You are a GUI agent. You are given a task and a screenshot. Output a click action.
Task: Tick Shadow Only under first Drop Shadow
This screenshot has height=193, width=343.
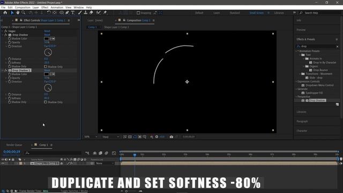point(46,66)
